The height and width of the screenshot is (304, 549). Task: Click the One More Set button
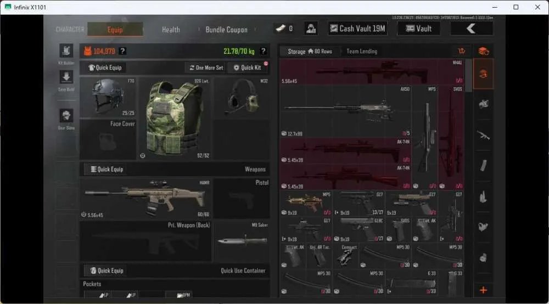coord(206,67)
